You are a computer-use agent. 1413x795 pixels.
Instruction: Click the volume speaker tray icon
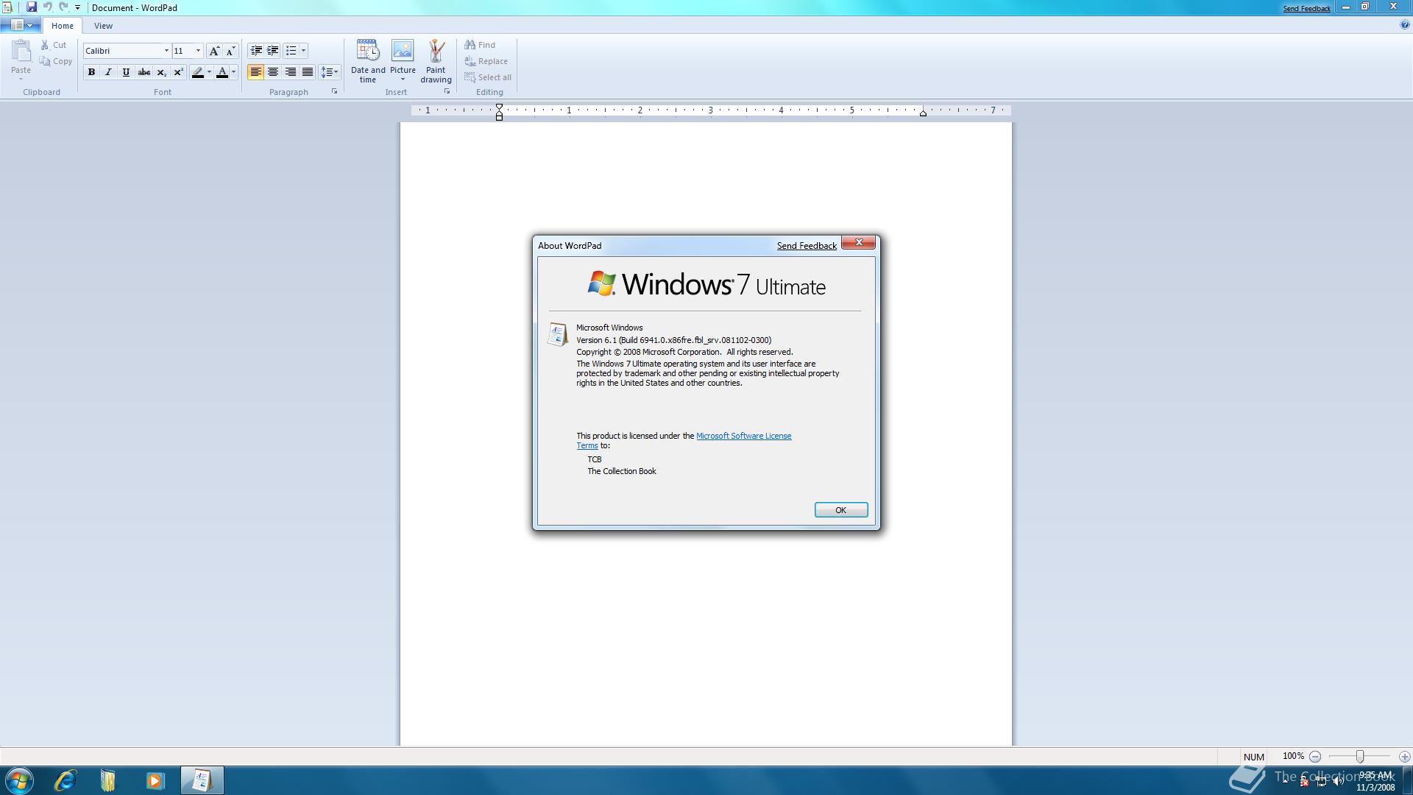pyautogui.click(x=1338, y=782)
